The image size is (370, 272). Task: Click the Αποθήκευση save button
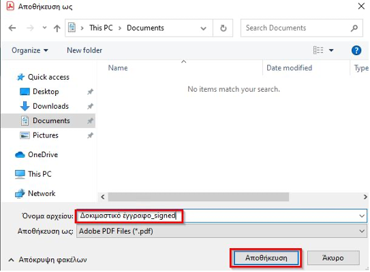[266, 258]
